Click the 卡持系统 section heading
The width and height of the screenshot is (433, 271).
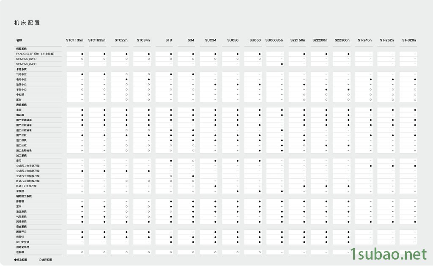[x=21, y=69]
